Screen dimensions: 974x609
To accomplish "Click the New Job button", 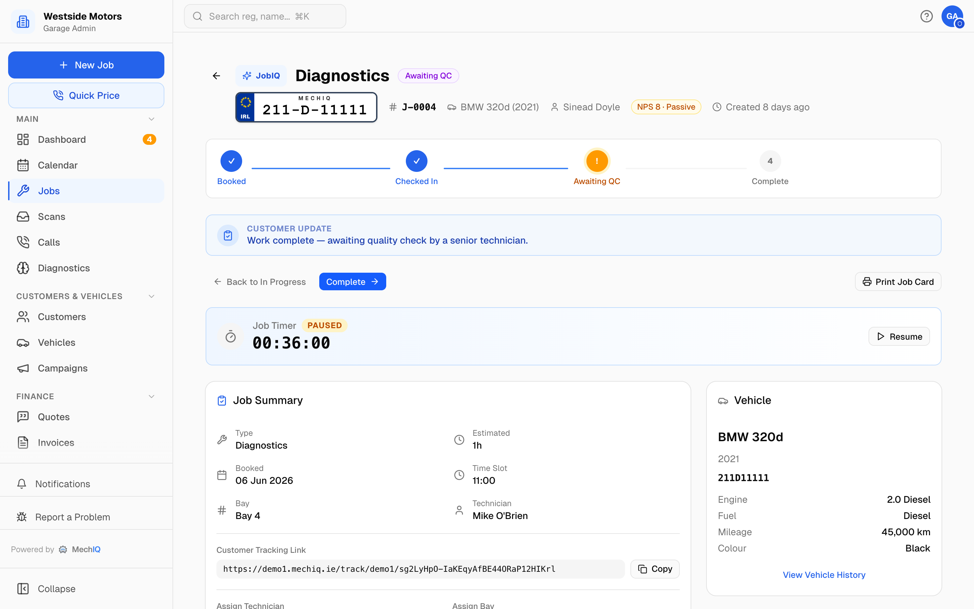I will 86,65.
